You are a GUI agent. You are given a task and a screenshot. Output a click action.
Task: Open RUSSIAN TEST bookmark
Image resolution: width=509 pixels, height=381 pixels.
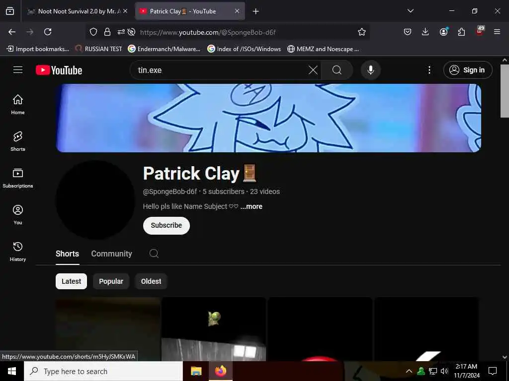click(99, 49)
